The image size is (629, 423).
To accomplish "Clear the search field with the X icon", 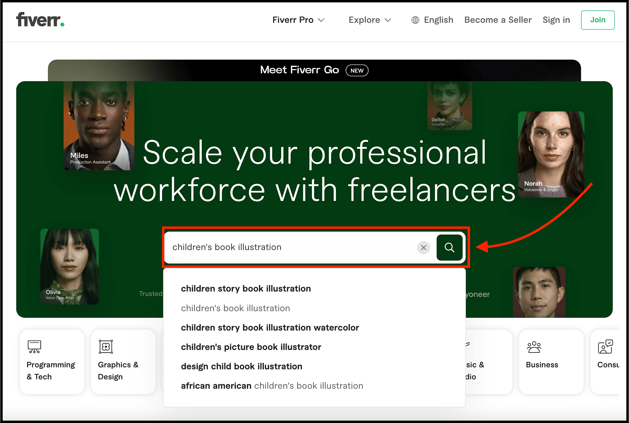I will click(424, 247).
